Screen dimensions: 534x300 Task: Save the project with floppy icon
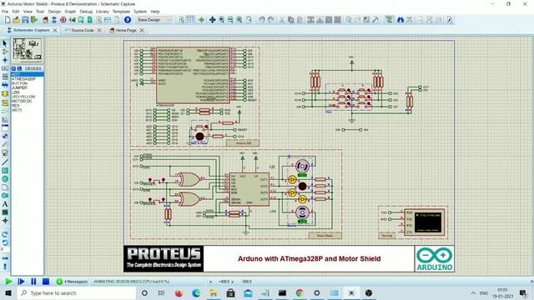(x=25, y=20)
